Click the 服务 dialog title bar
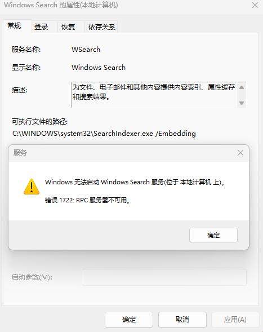 [122, 153]
